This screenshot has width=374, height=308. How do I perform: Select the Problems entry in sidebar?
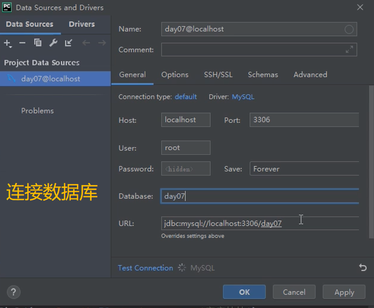38,111
